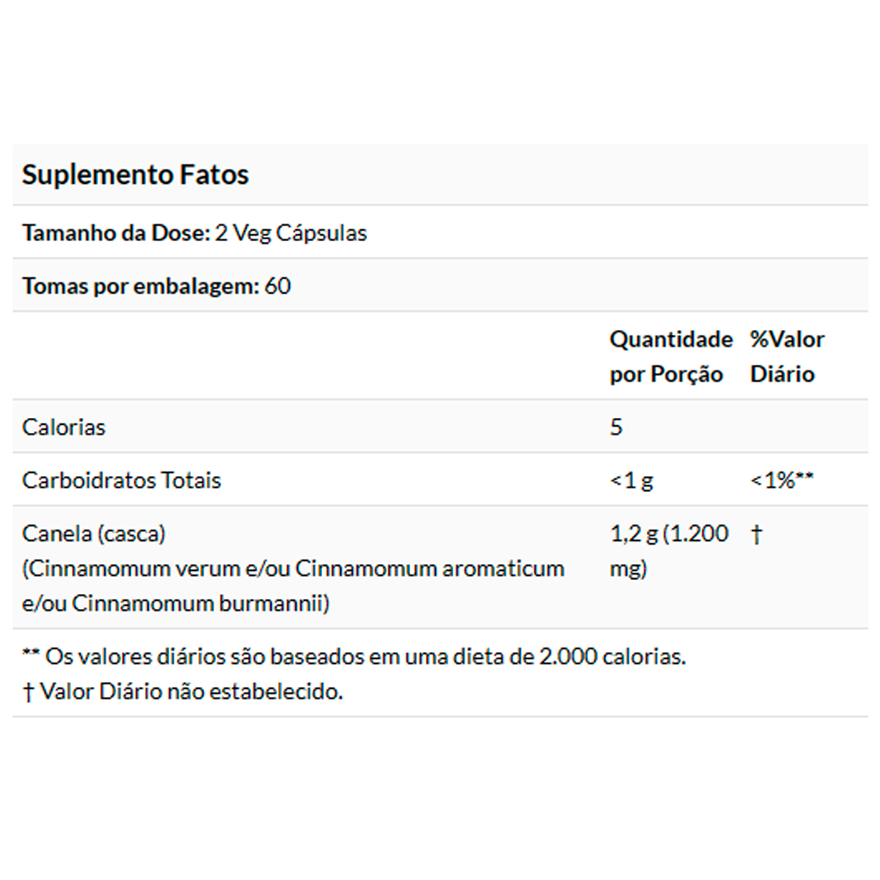Image resolution: width=880 pixels, height=880 pixels.
Task: Select the "Carboidratos Totais" row label
Action: coord(121,480)
